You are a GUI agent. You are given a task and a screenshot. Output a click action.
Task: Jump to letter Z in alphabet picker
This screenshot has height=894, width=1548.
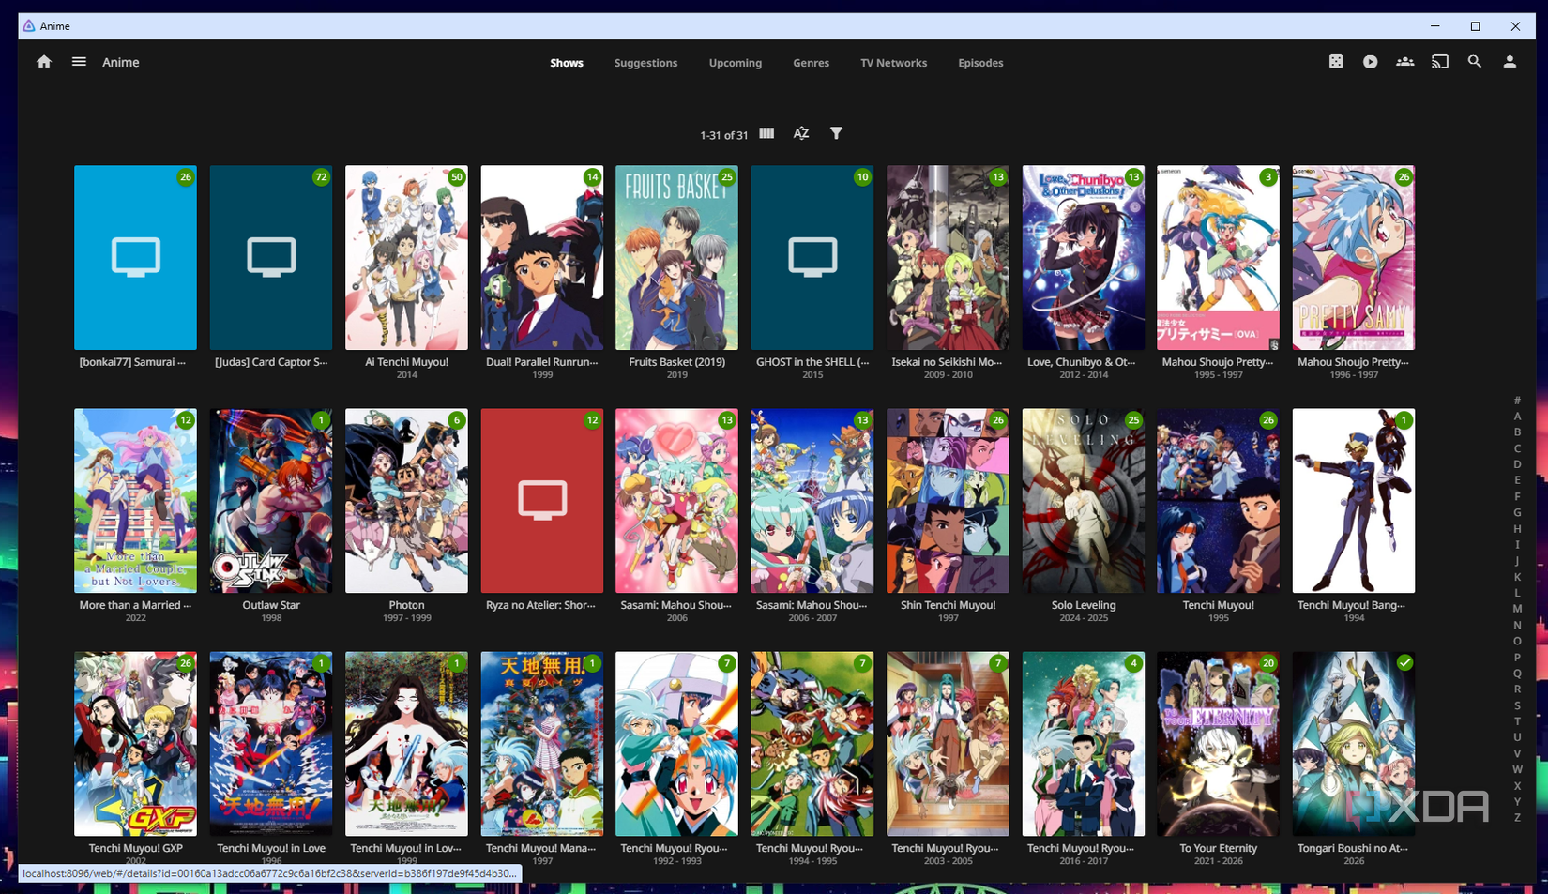[x=1517, y=818]
